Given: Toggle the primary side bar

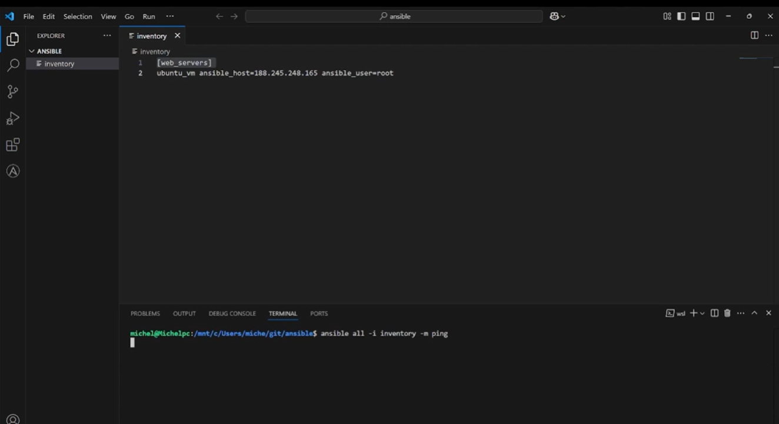Looking at the screenshot, I should pyautogui.click(x=681, y=16).
